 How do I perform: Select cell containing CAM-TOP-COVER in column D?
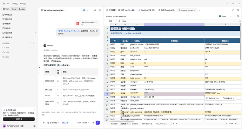point(174,48)
